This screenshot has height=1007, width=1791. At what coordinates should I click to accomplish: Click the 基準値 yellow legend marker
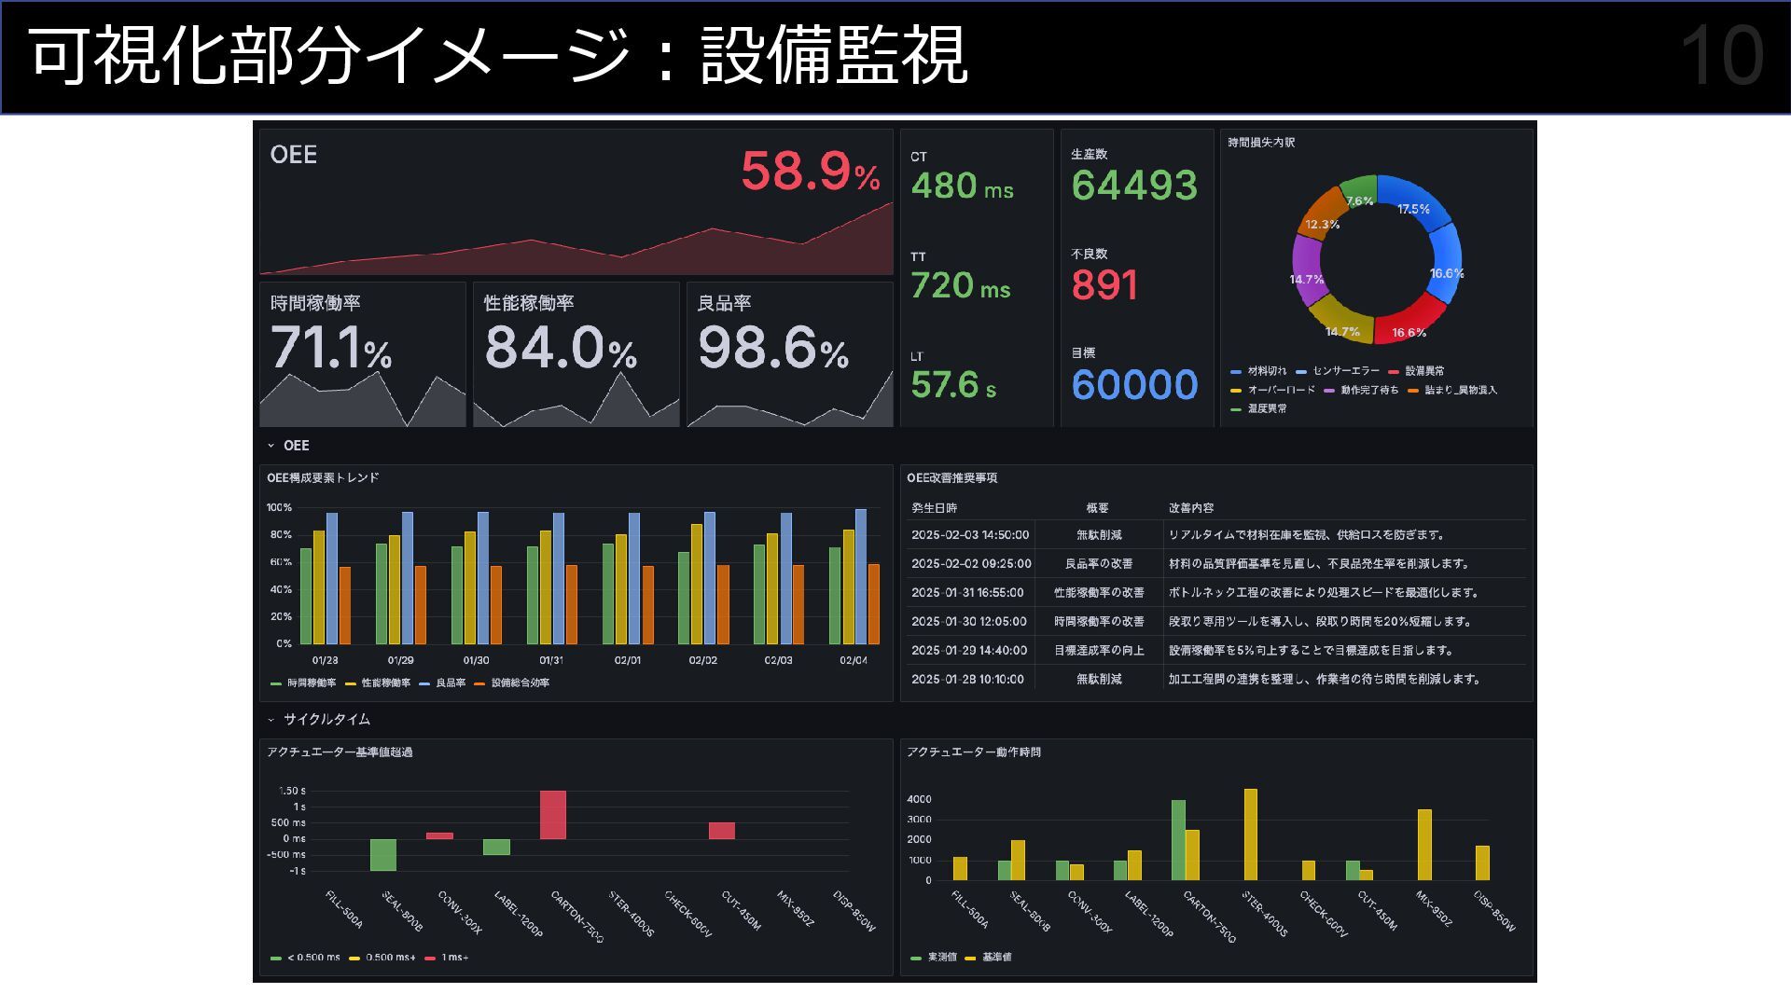[x=970, y=959]
